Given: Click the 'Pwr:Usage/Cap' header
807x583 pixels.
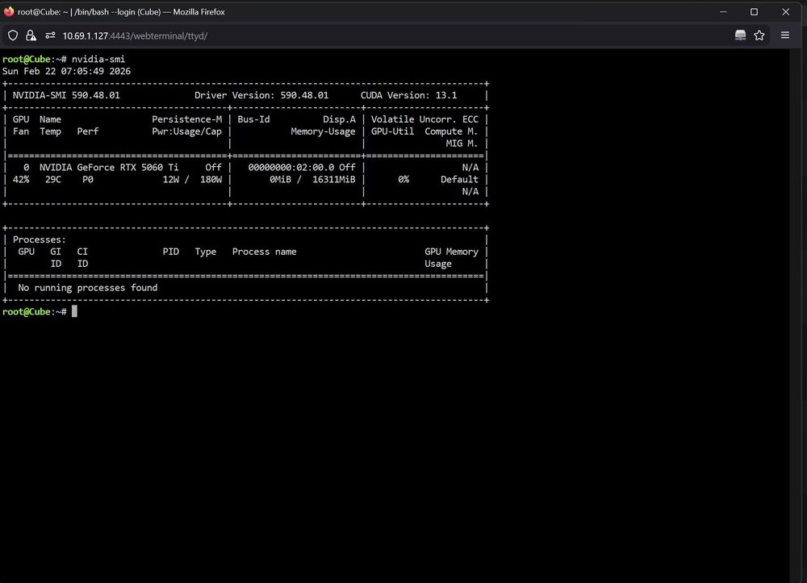Looking at the screenshot, I should coord(187,131).
